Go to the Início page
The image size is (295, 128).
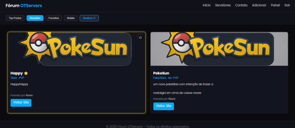point(206,5)
